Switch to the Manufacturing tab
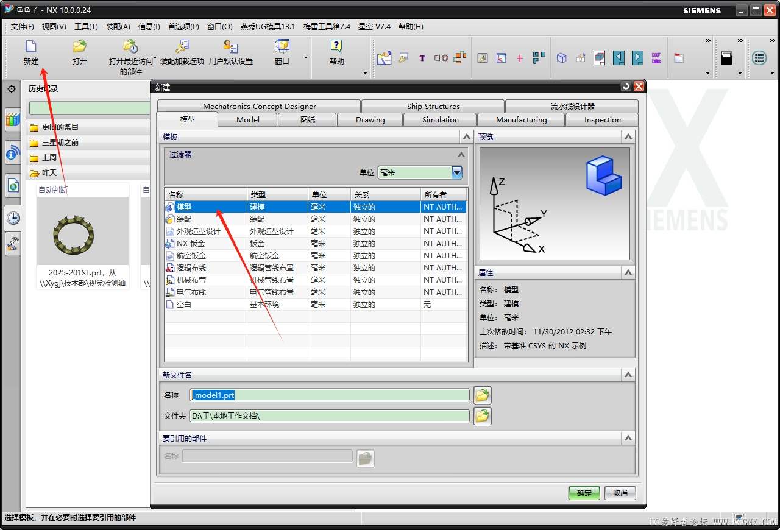Viewport: 780px width, 530px height. coord(522,120)
